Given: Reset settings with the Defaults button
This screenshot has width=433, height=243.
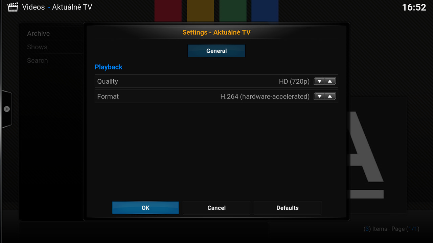Looking at the screenshot, I should point(287,208).
